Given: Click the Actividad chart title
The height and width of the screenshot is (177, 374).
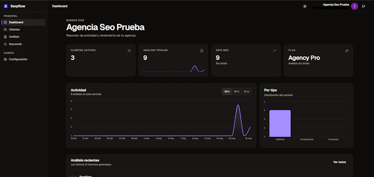Looking at the screenshot, I should click(79, 90).
